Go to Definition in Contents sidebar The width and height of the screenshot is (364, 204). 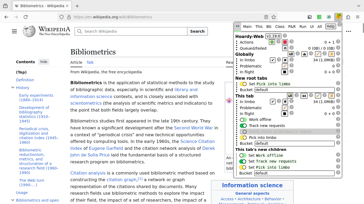(x=25, y=80)
